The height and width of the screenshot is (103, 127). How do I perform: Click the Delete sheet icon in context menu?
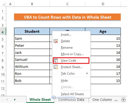click(x=56, y=41)
